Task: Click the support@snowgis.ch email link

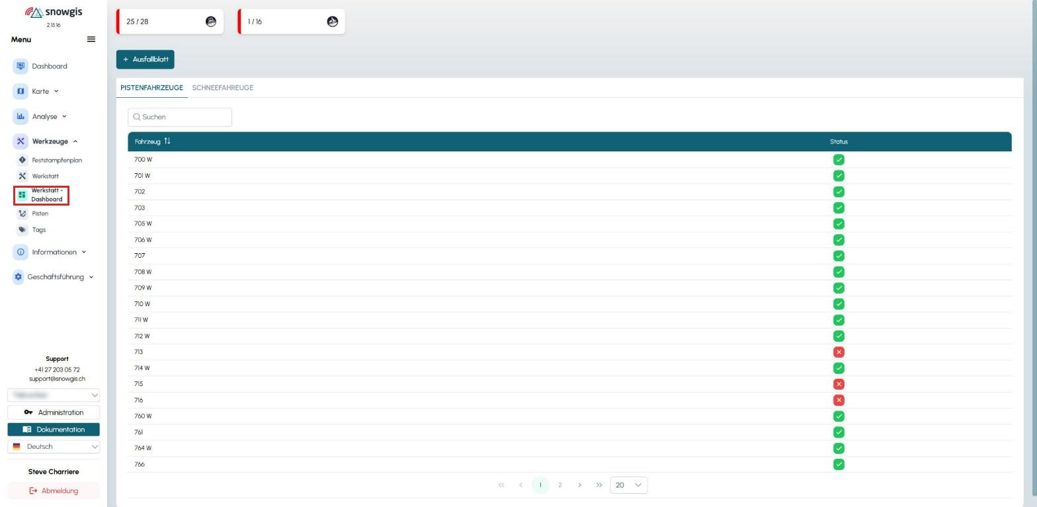Action: pyautogui.click(x=57, y=379)
